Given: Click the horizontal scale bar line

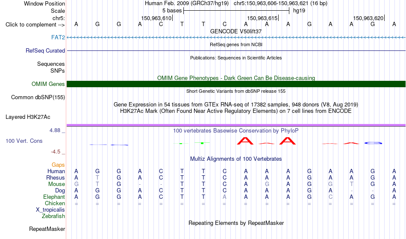Looking at the screenshot, I should [x=236, y=11].
